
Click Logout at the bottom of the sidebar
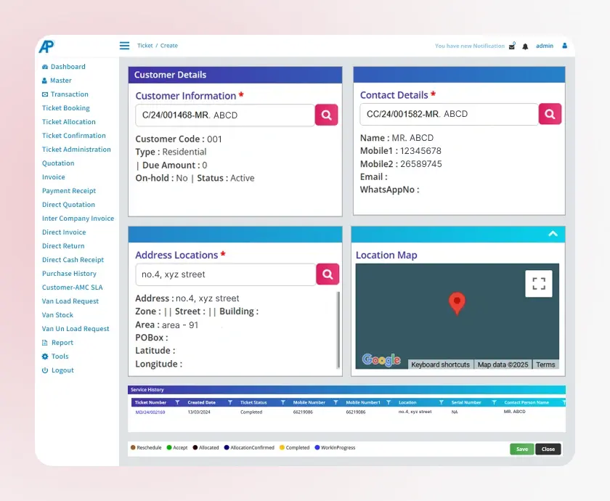point(63,370)
